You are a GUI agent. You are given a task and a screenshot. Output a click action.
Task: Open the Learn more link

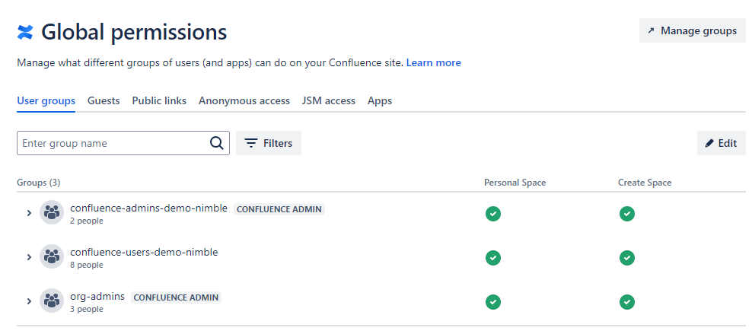click(434, 63)
